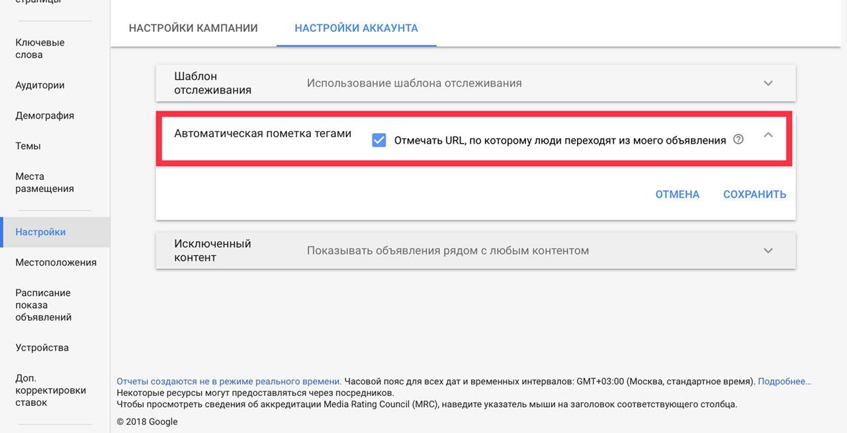
Task: Open the help icon next to auto-tagging checkbox
Action: [739, 140]
